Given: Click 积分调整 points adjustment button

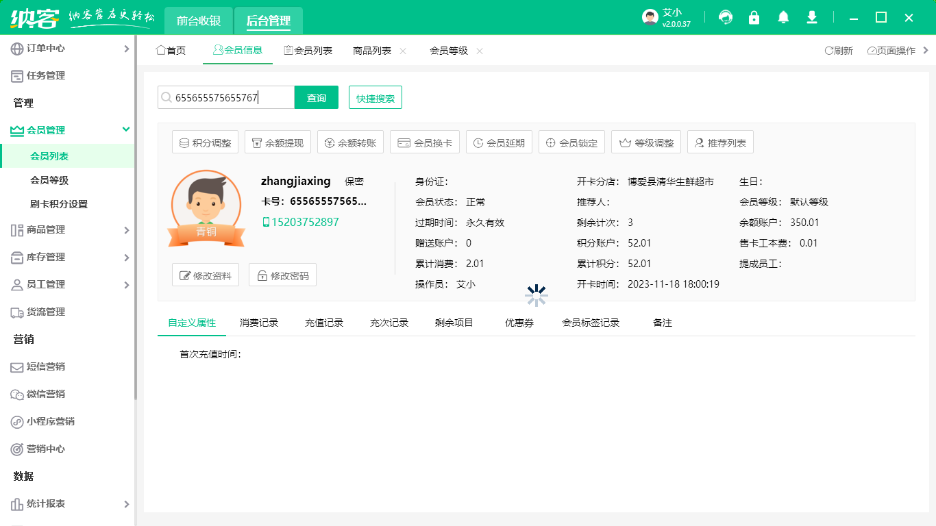Looking at the screenshot, I should pyautogui.click(x=205, y=143).
